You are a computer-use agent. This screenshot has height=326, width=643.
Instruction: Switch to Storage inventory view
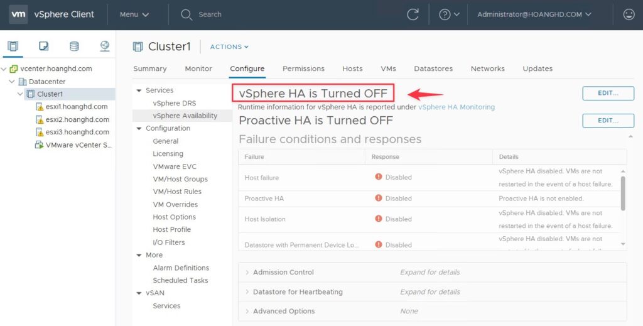74,46
